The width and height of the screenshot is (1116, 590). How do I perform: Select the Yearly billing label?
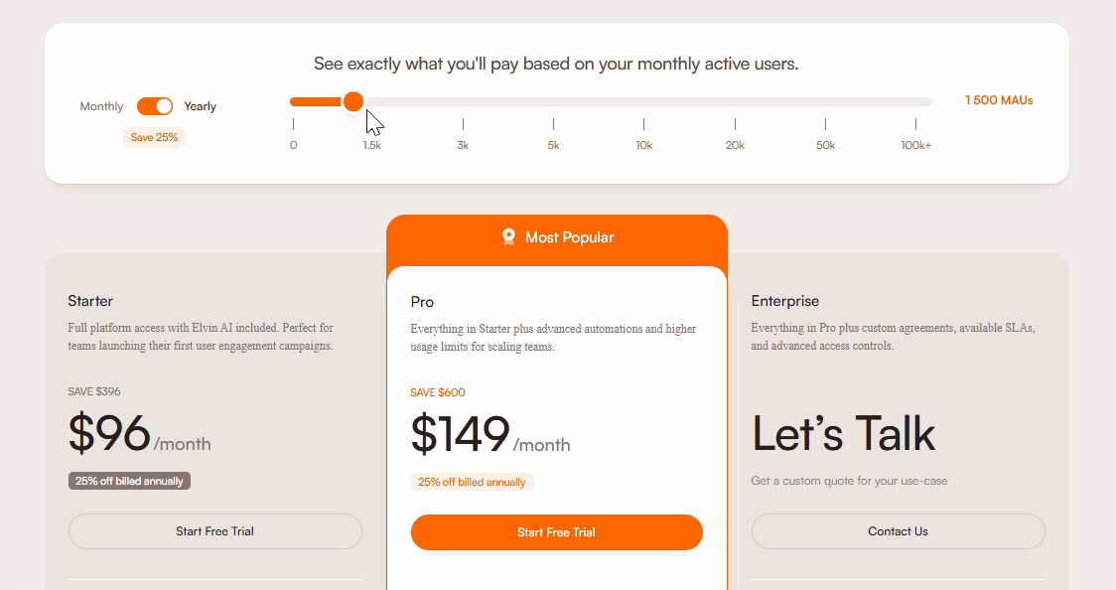pos(200,106)
